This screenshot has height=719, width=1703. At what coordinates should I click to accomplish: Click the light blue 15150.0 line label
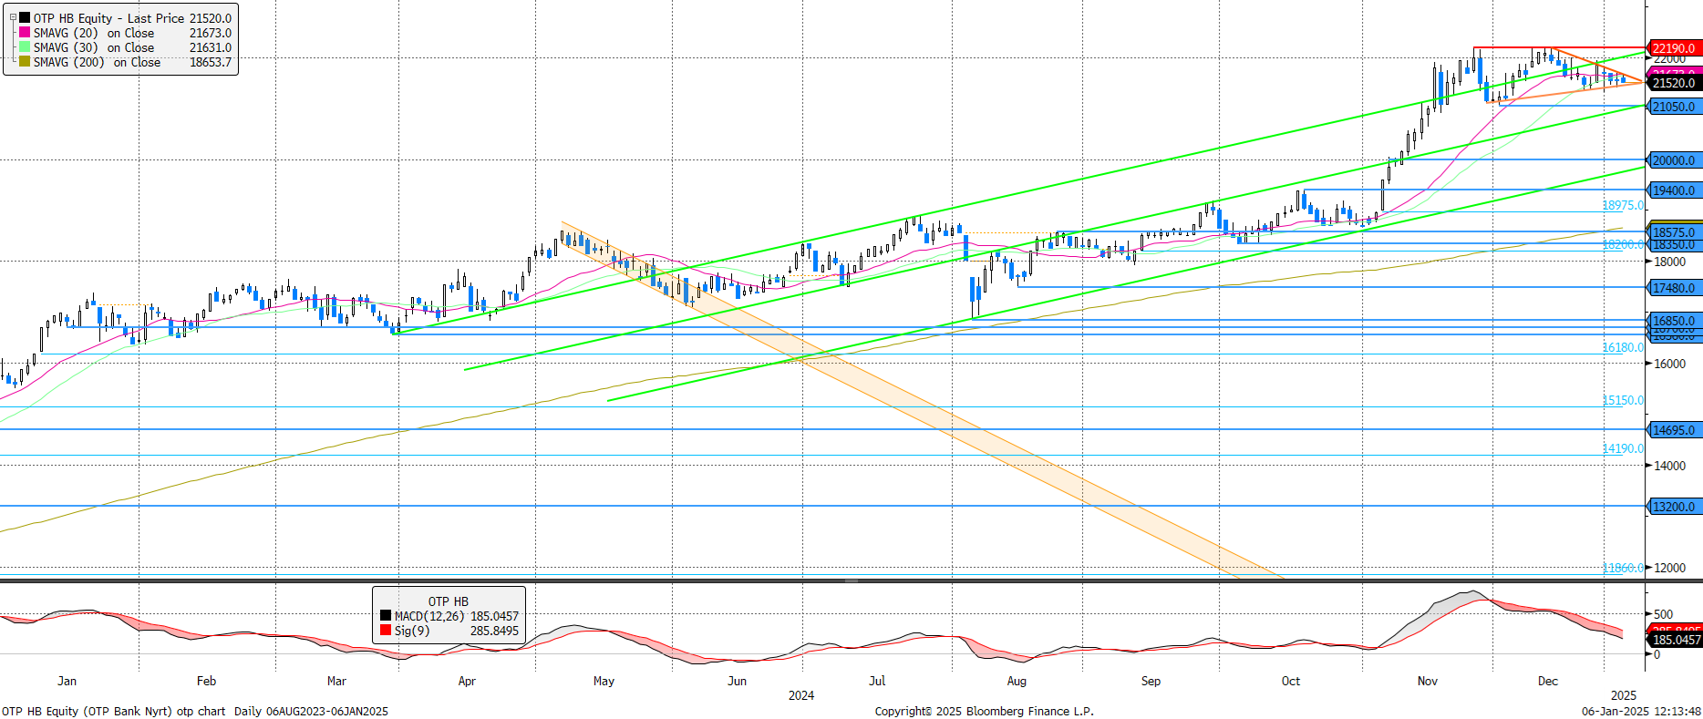coord(1623,401)
